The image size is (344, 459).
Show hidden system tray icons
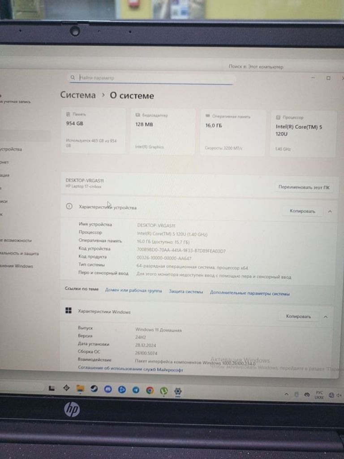click(x=287, y=394)
